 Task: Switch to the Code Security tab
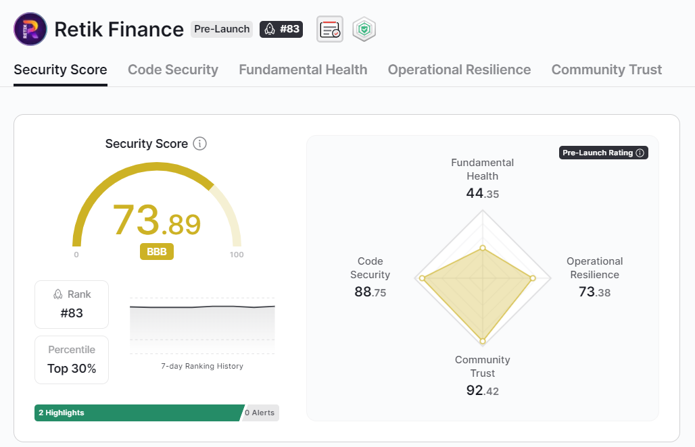coord(173,70)
